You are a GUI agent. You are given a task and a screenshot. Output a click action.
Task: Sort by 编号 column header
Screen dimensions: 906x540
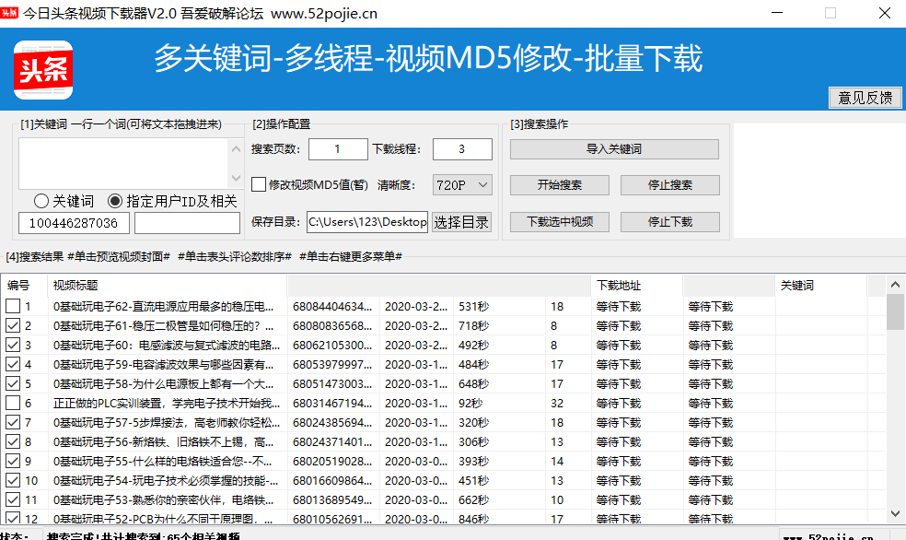tap(24, 285)
